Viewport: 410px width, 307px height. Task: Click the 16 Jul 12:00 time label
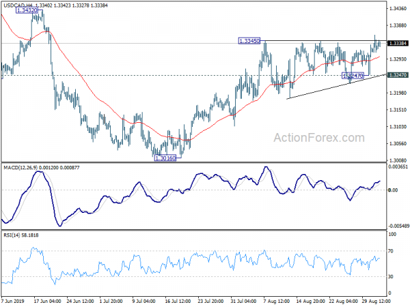[x=178, y=302]
